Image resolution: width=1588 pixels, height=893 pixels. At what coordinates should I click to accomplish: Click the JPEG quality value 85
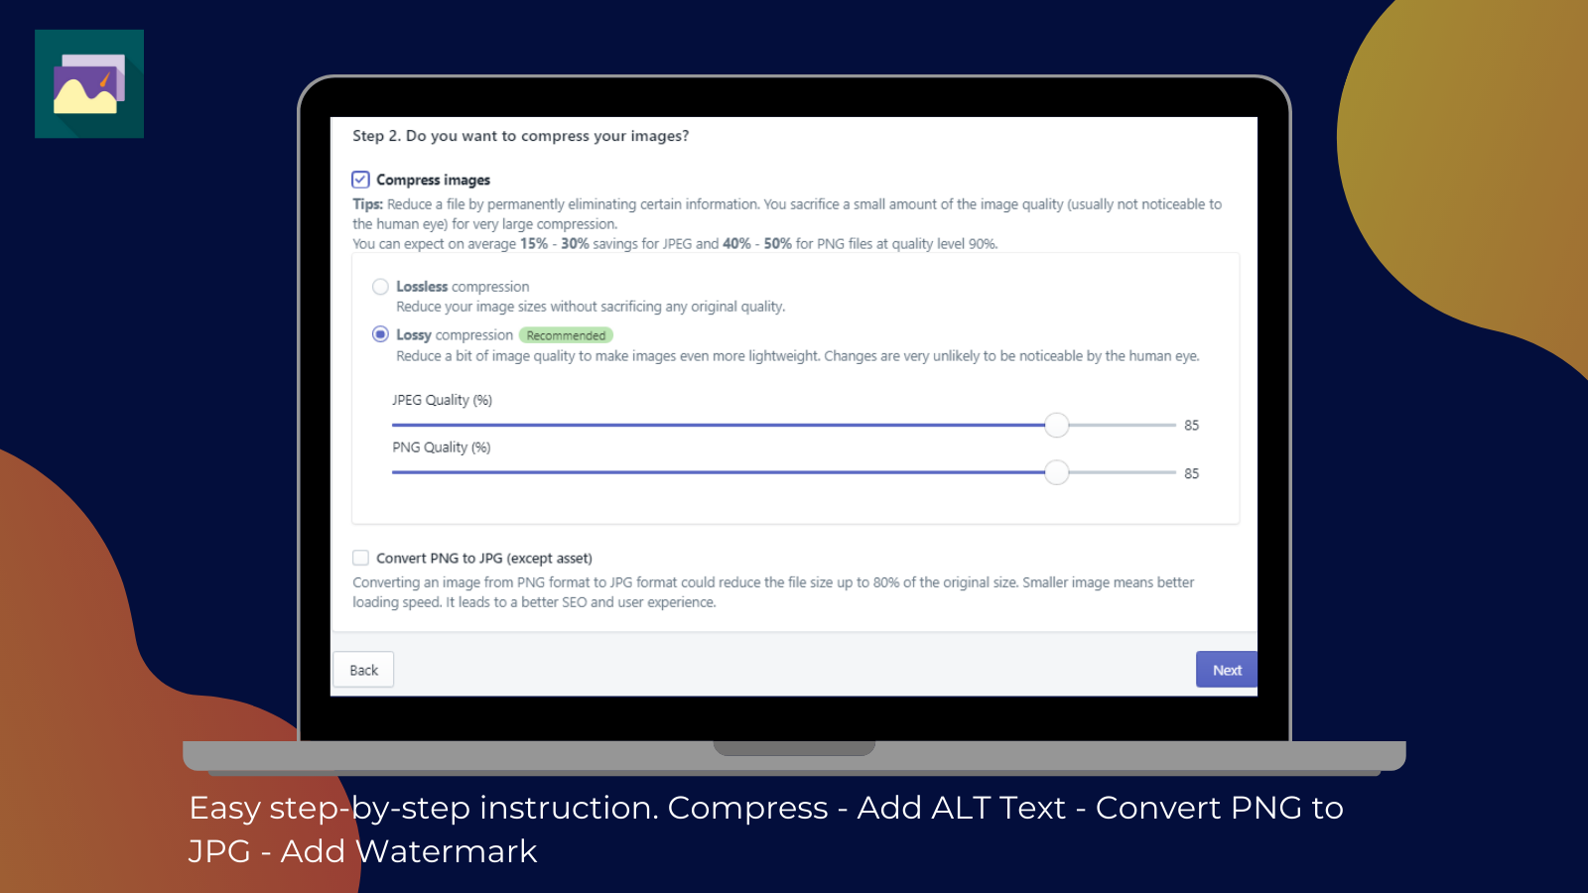(1190, 425)
